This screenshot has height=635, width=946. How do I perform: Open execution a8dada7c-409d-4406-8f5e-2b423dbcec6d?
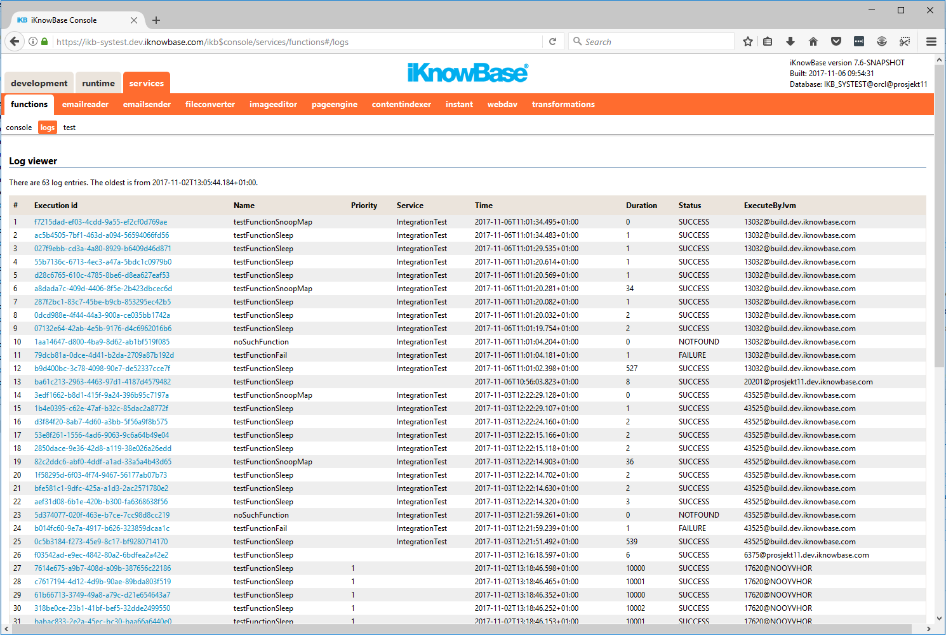(x=103, y=289)
